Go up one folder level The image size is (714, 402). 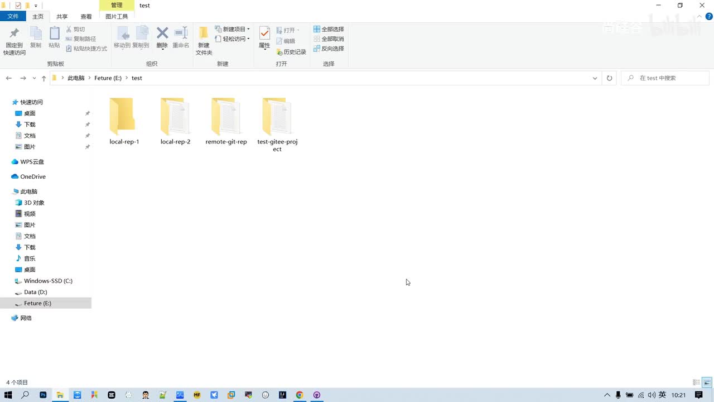[44, 78]
